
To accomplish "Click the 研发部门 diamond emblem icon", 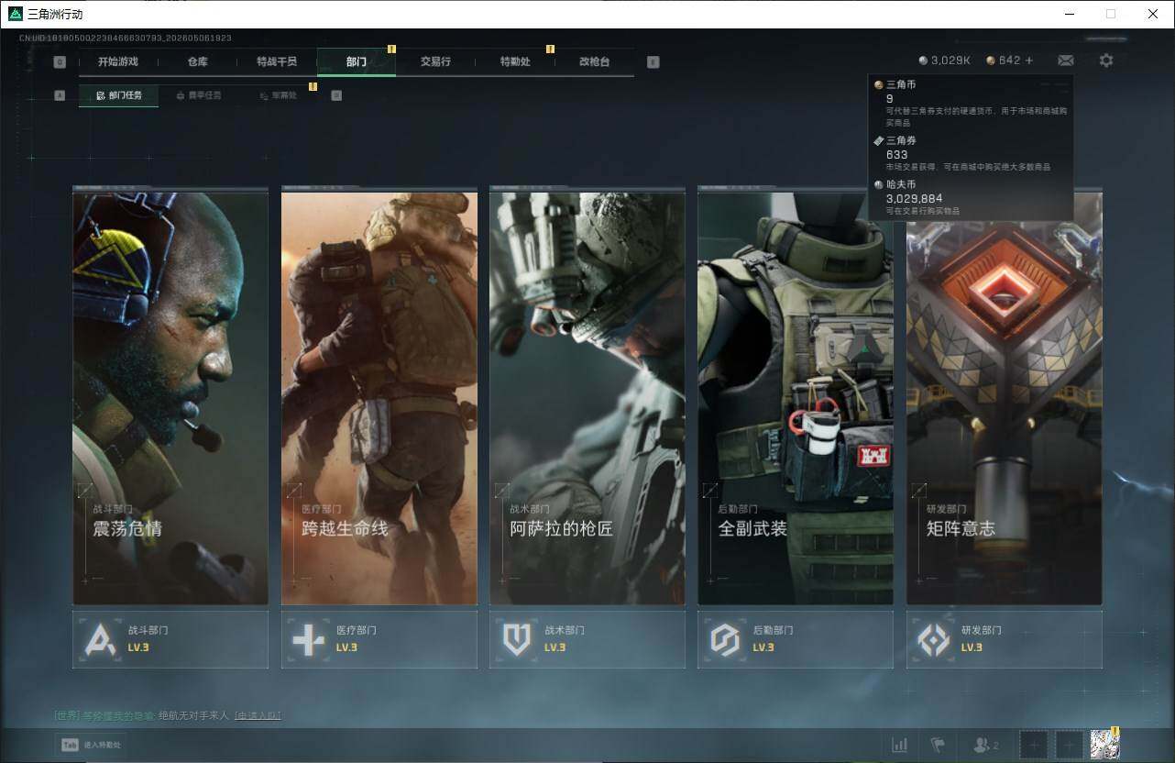I will coord(934,639).
